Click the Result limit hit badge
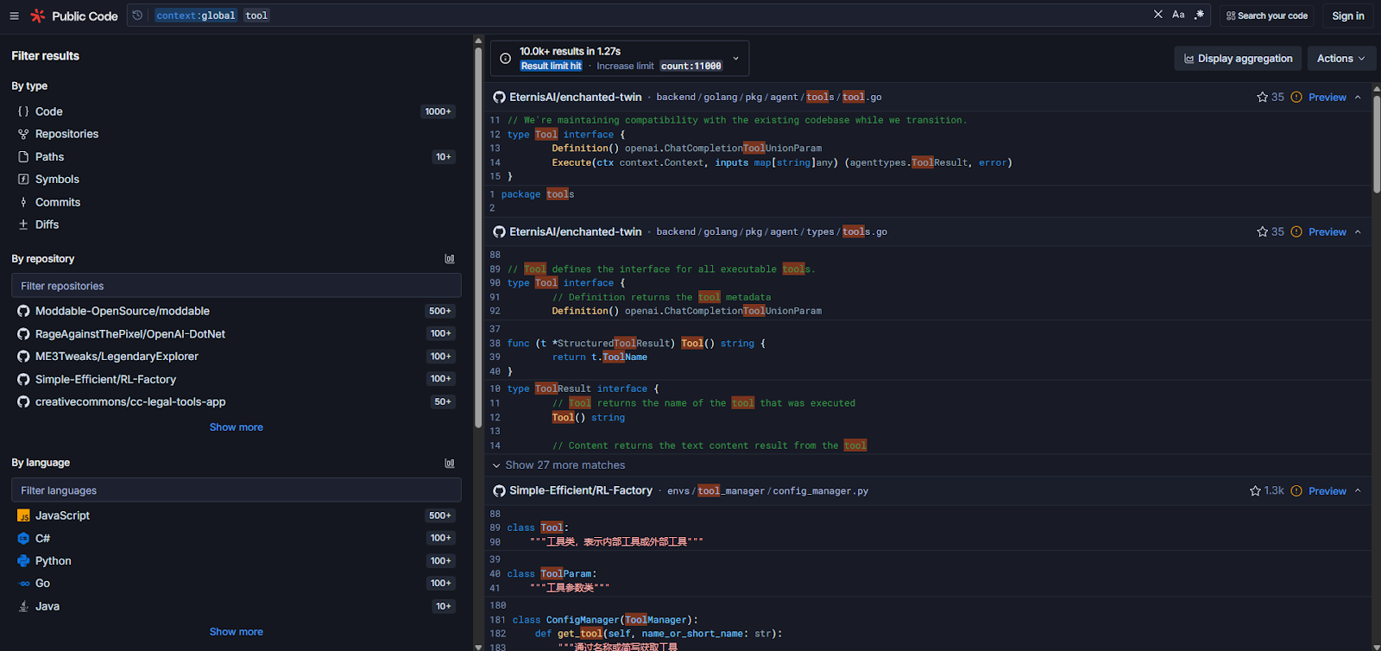The width and height of the screenshot is (1381, 651). tap(551, 66)
